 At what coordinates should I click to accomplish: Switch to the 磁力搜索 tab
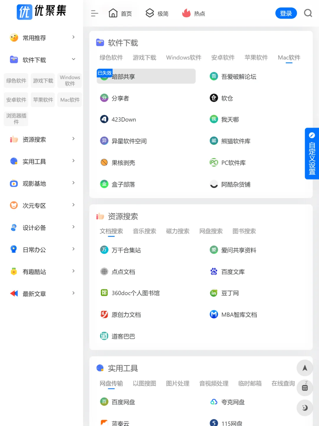pos(178,231)
